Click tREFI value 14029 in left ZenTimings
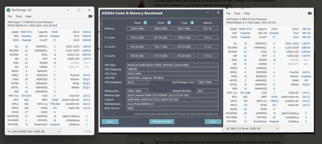322x144 pixels. point(55,100)
